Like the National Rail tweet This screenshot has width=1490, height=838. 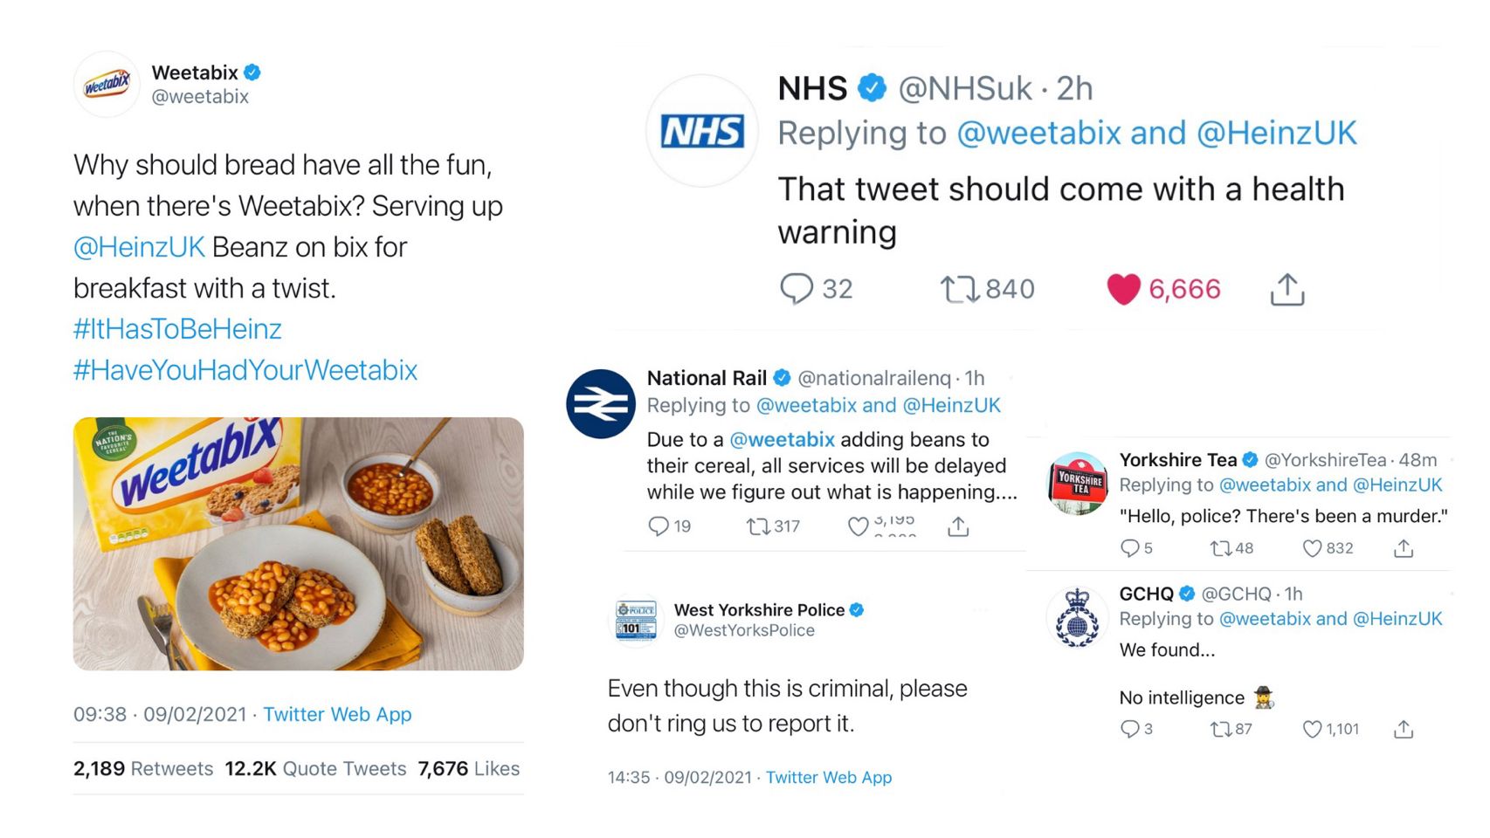[859, 525]
